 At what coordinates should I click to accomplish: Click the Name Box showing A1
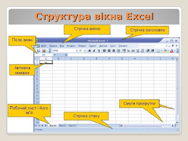[x=44, y=55]
